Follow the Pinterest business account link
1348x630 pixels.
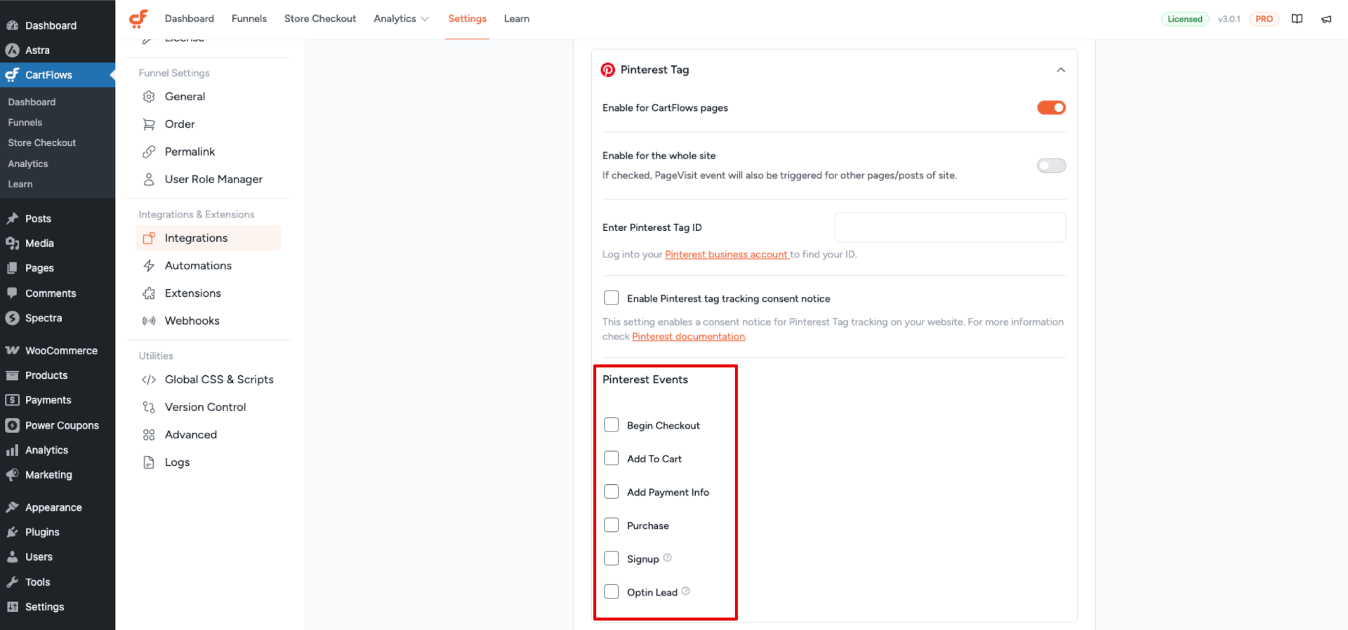point(727,255)
